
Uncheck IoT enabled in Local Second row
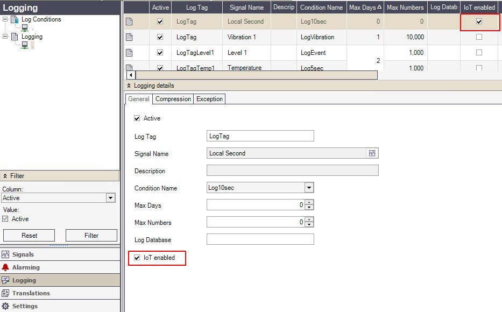(479, 22)
